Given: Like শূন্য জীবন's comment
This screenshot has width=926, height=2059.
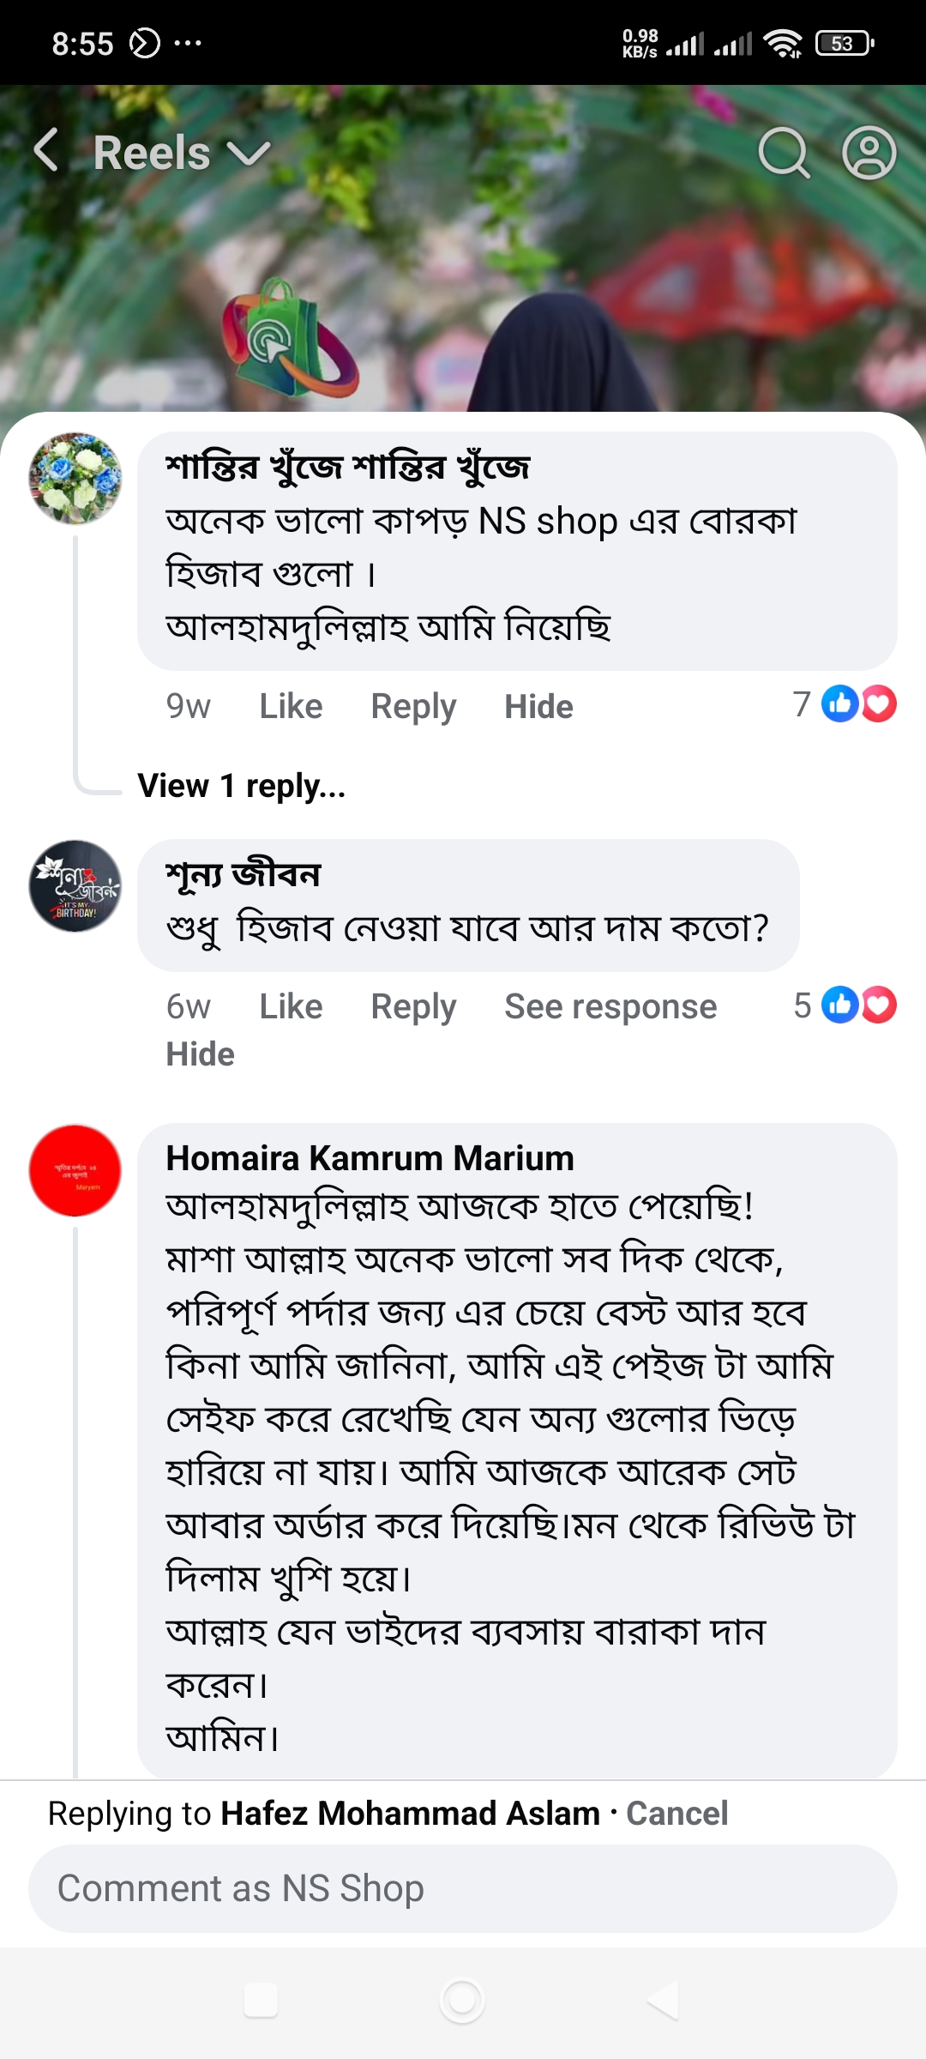Looking at the screenshot, I should tap(290, 1005).
